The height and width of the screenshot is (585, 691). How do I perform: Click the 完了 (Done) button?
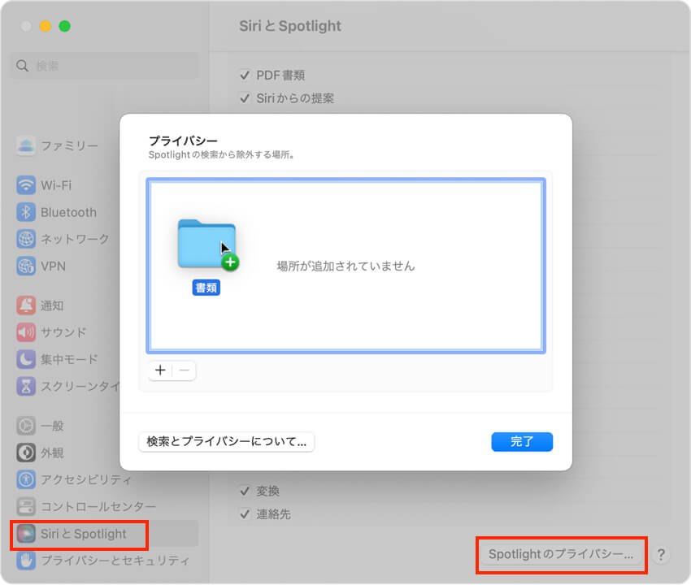521,441
